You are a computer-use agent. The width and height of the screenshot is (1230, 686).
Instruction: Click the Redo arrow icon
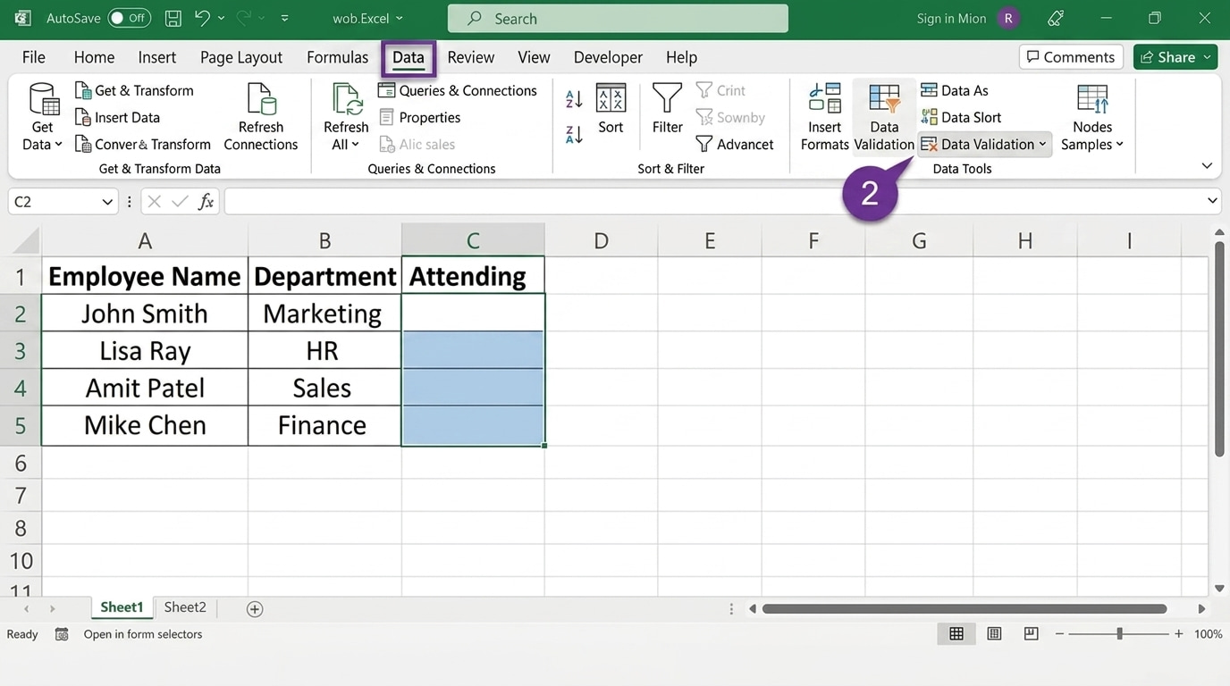tap(245, 18)
